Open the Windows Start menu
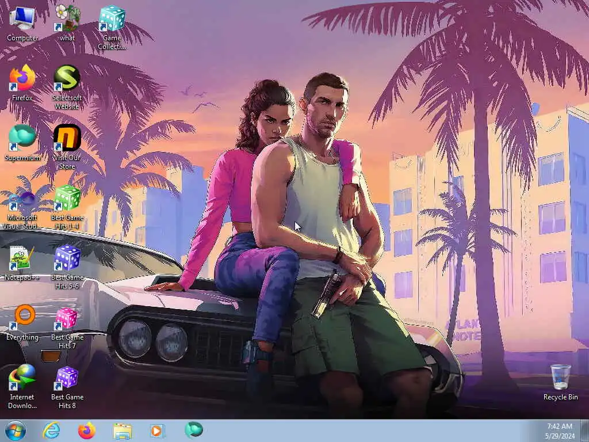The width and height of the screenshot is (589, 442). 16,430
